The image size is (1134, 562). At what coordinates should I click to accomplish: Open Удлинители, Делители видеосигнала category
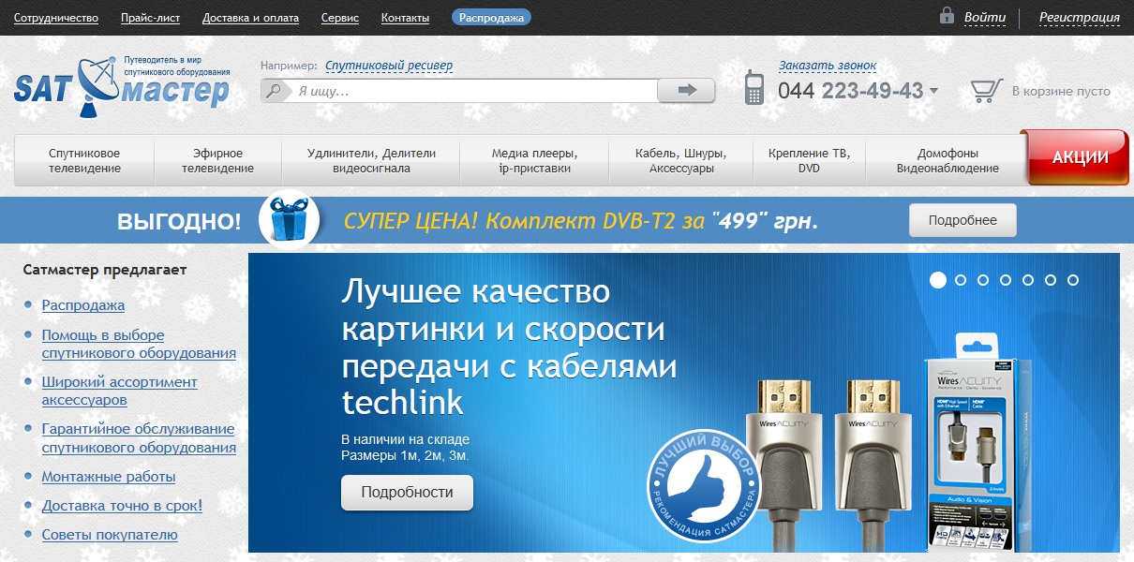click(x=371, y=160)
